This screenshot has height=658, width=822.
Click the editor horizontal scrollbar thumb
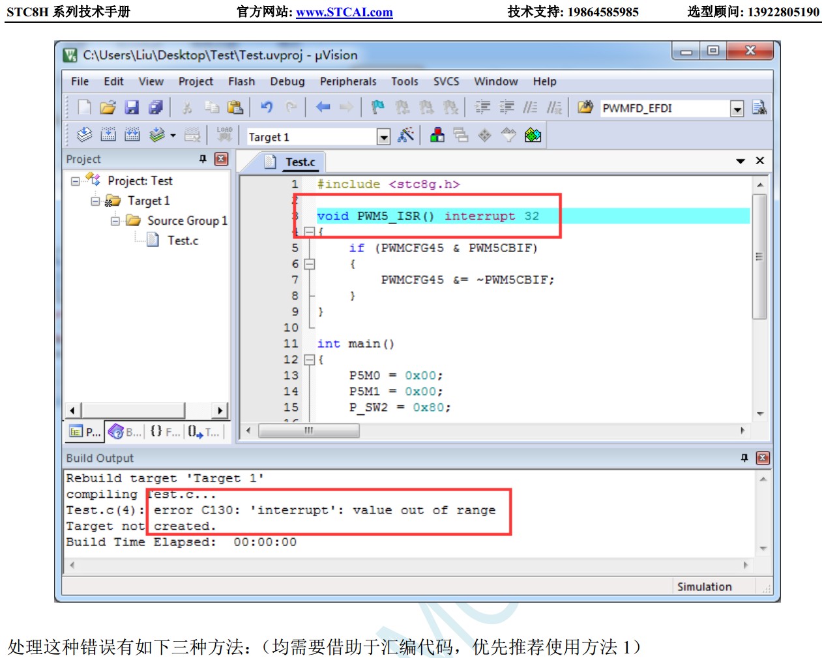pyautogui.click(x=309, y=431)
